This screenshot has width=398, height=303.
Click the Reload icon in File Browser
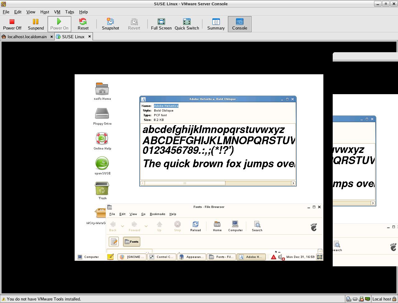(x=195, y=226)
